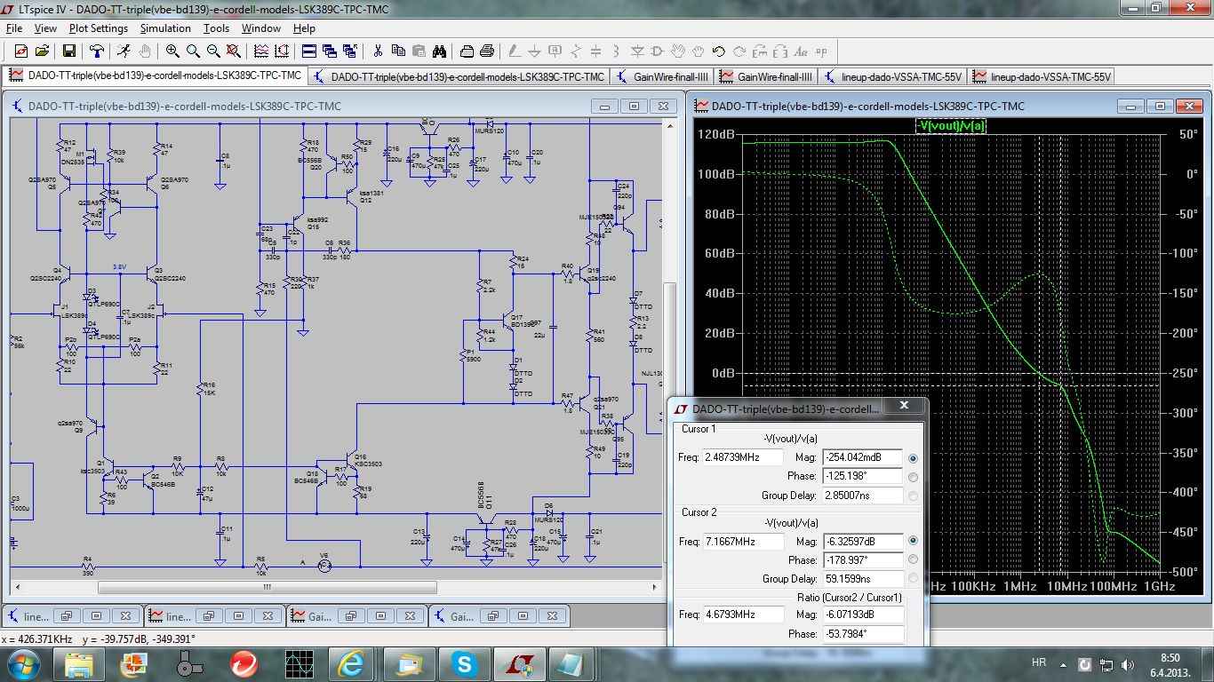
Task: Open Skype from the taskbar
Action: (x=463, y=662)
